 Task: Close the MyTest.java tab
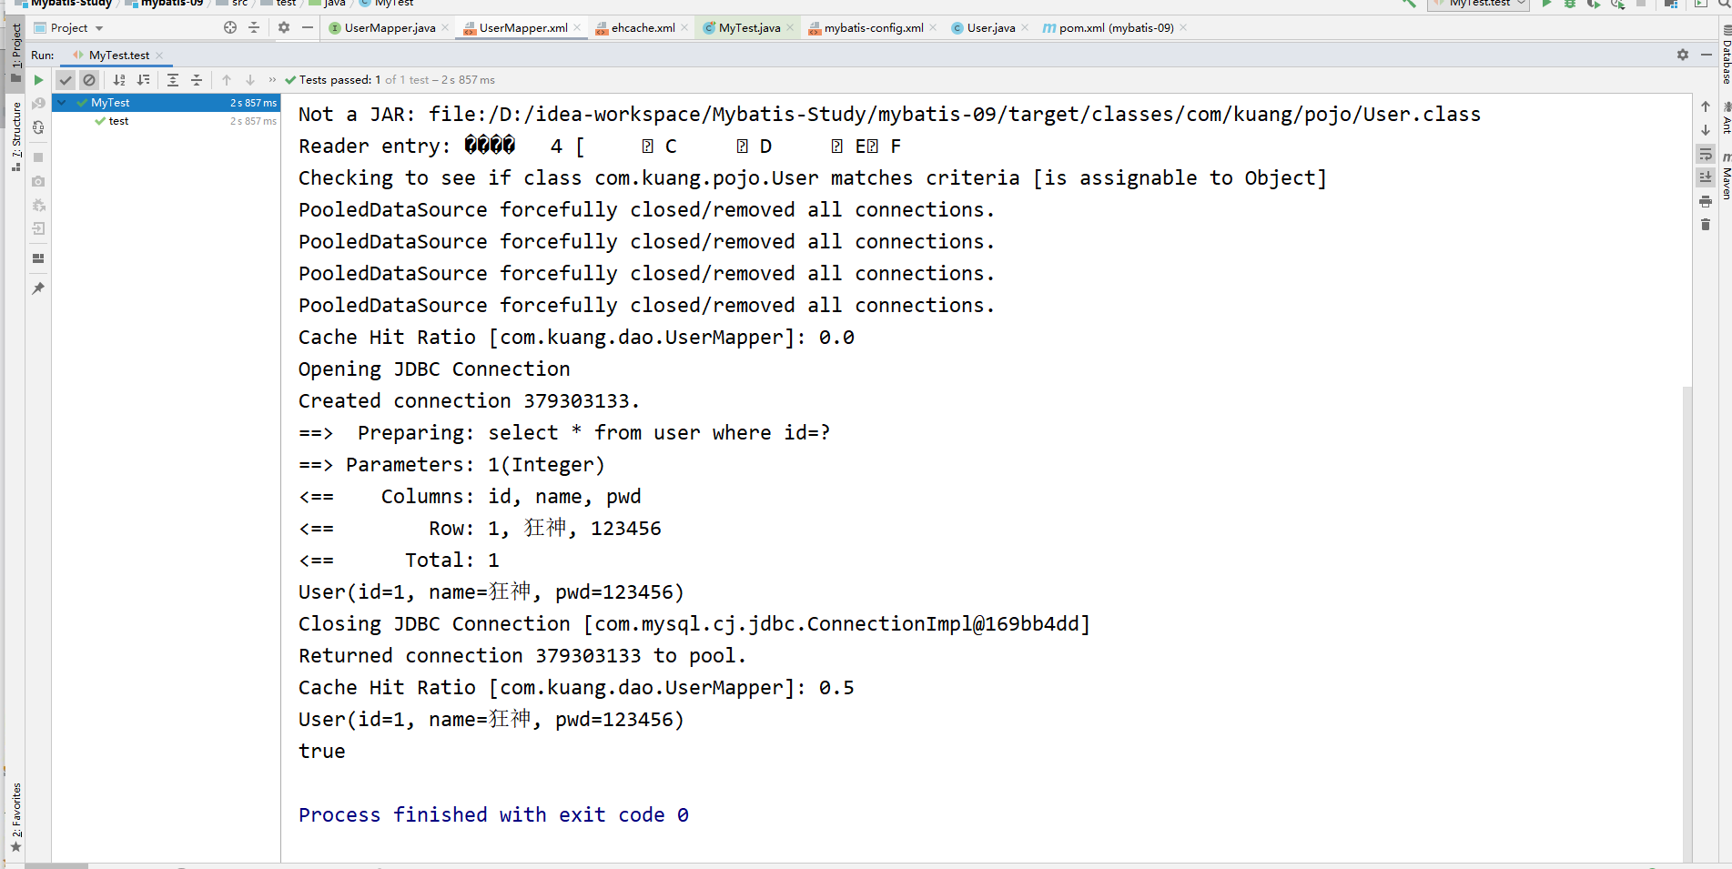[790, 28]
